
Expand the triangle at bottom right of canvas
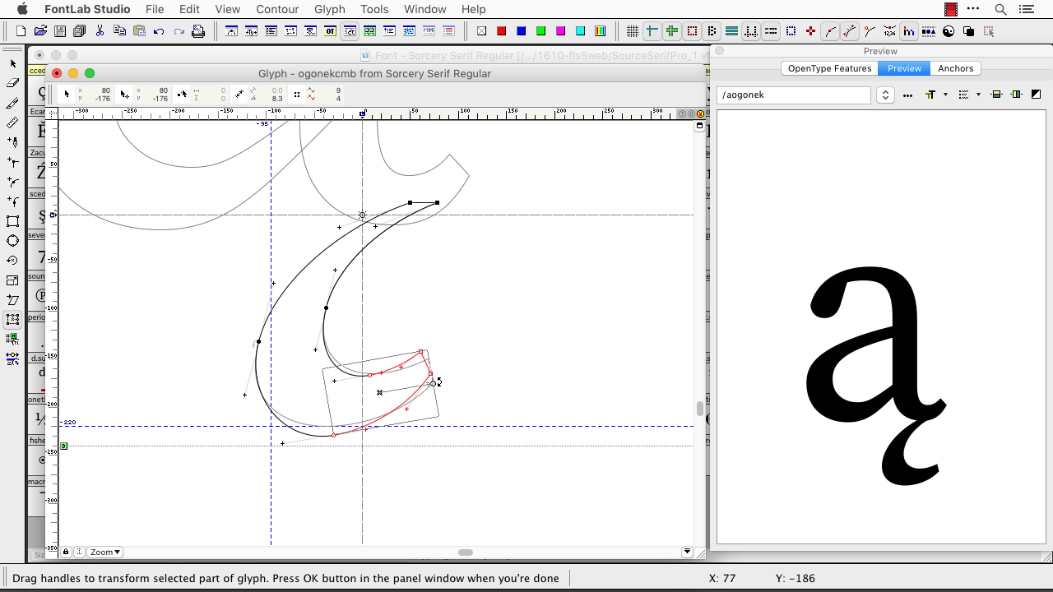point(688,552)
